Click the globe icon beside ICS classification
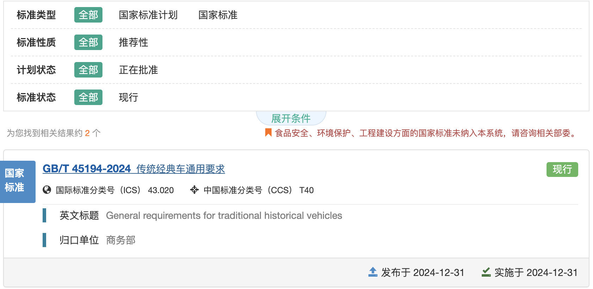The width and height of the screenshot is (593, 289). tap(47, 190)
